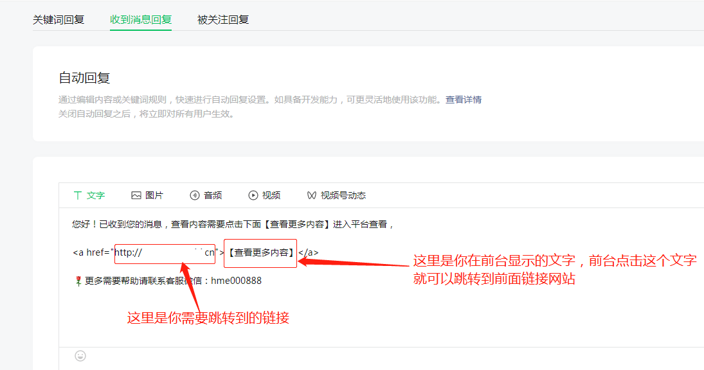The width and height of the screenshot is (704, 370).
Task: Switch to the 收到消息回复 tab
Action: click(x=141, y=20)
